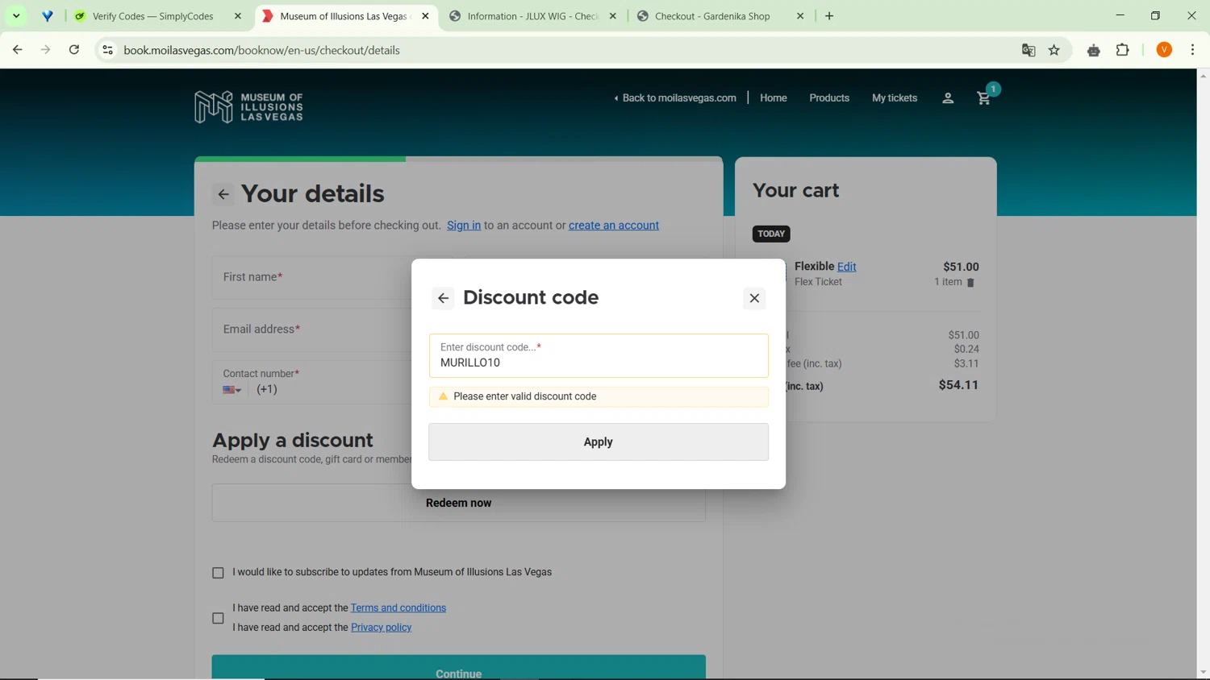This screenshot has height=680, width=1210.
Task: Reload the page
Action: pos(74,50)
